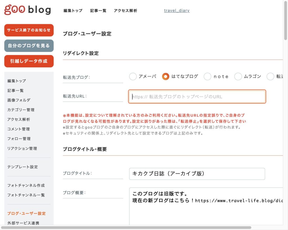Focus the 転送先URL input field
This screenshot has height=230, width=288.
[197, 97]
